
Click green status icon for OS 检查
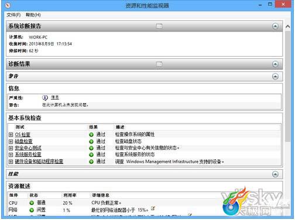pos(91,135)
